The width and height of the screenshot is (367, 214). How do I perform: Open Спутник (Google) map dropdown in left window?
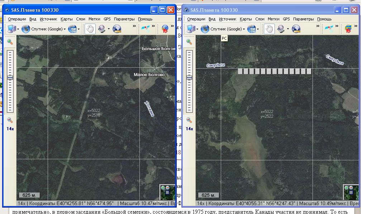[65, 29]
